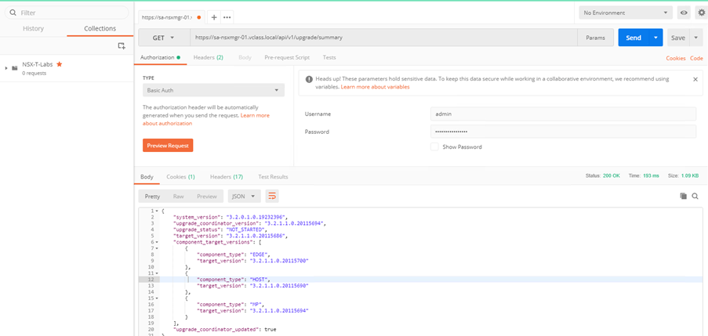
Task: Click the Params button
Action: tap(596, 38)
